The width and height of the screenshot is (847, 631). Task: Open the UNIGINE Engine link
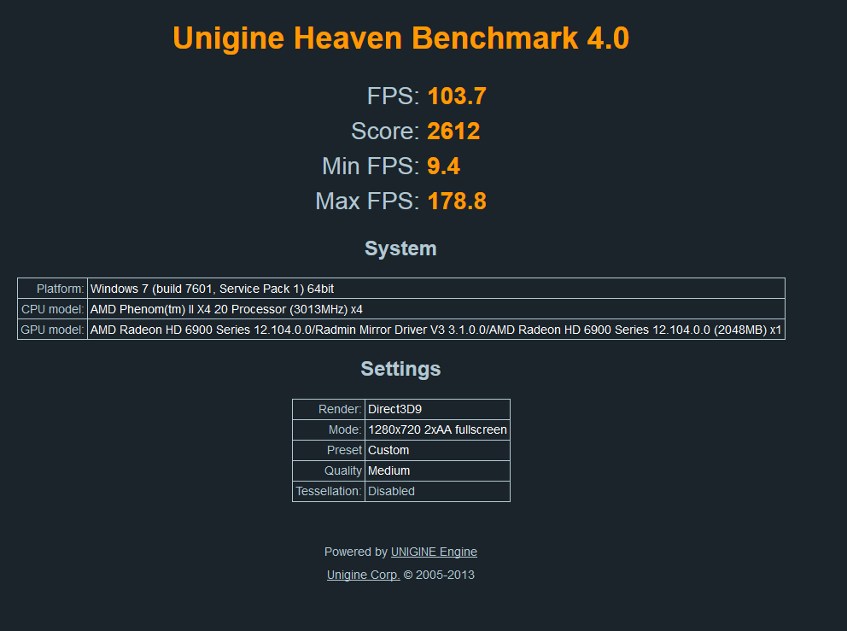(x=434, y=552)
